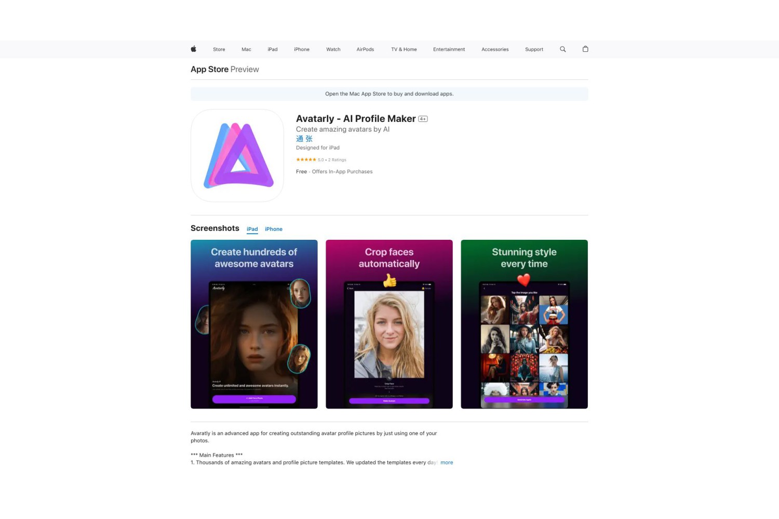Open the Entertainment menu
This screenshot has height=519, width=779.
[449, 49]
